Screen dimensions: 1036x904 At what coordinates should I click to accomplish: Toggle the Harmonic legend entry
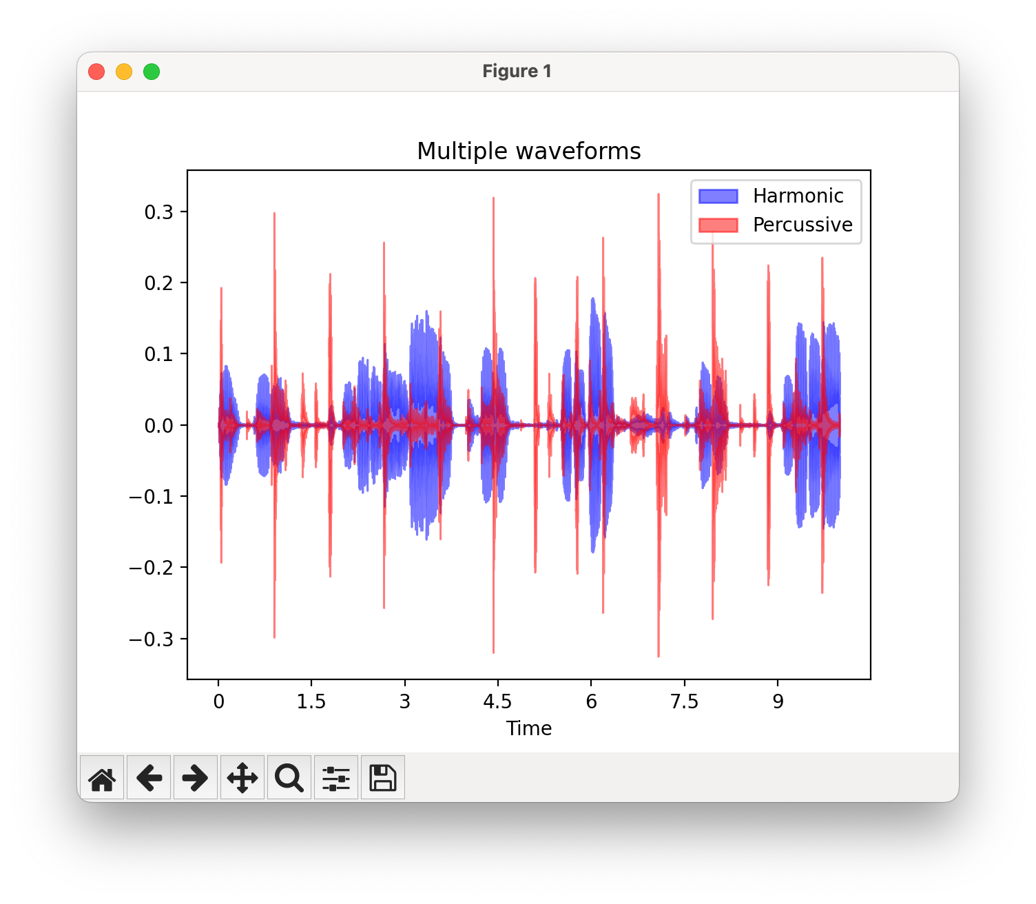798,196
